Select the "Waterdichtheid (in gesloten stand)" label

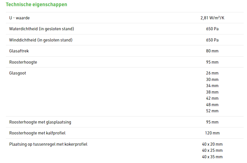[42, 29]
